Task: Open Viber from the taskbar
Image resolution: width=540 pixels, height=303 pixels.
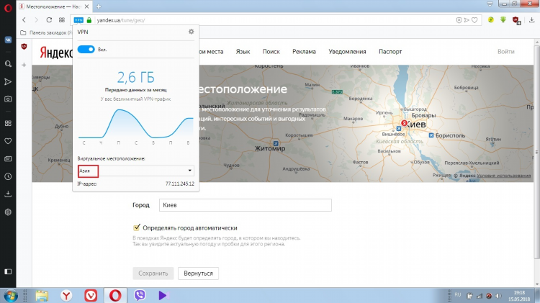Action: 140,295
